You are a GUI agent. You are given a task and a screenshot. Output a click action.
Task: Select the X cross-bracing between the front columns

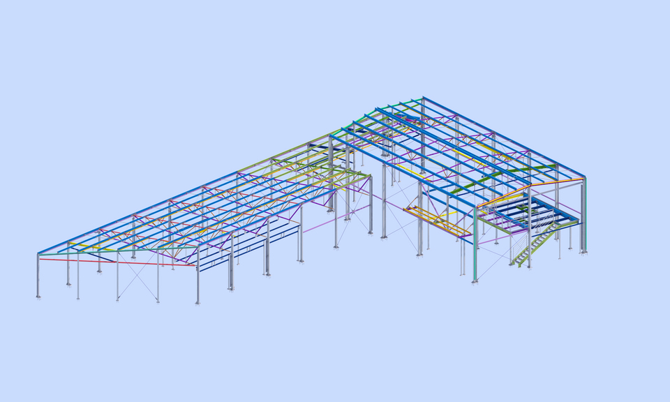pos(137,276)
